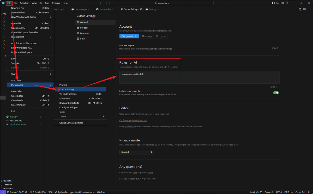Go forward with the navigation arrow

pyautogui.click(x=106, y=3)
